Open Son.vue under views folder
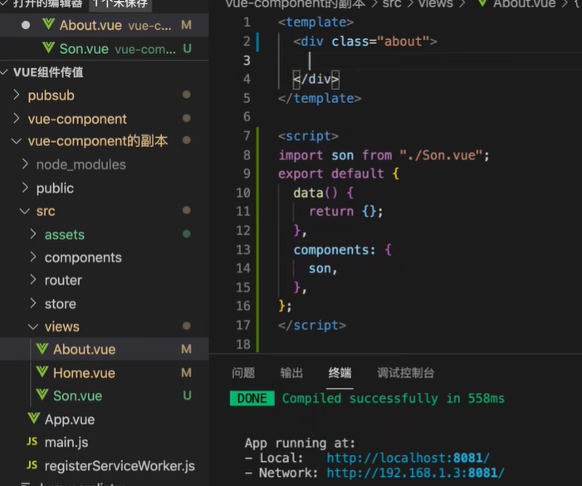 pyautogui.click(x=105, y=395)
